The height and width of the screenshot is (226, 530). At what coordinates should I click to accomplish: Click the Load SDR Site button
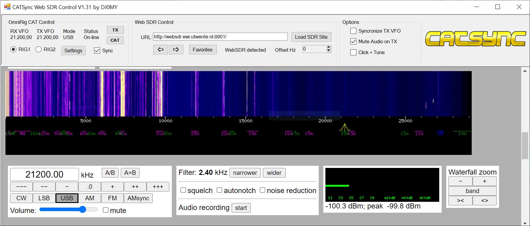(x=311, y=37)
